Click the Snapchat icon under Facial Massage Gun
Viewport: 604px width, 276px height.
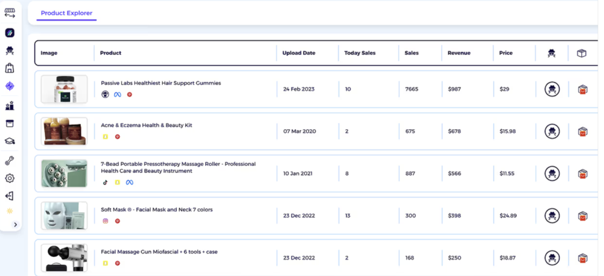[105, 263]
